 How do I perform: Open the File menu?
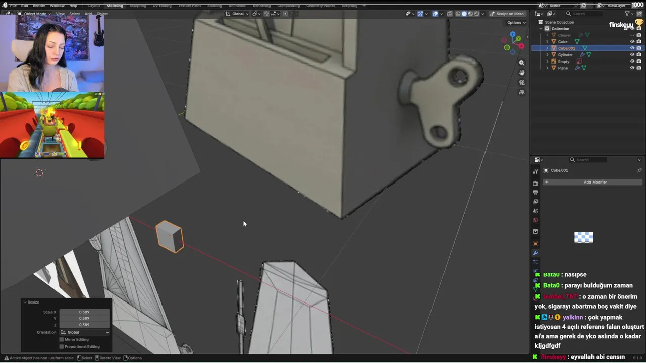pos(13,6)
